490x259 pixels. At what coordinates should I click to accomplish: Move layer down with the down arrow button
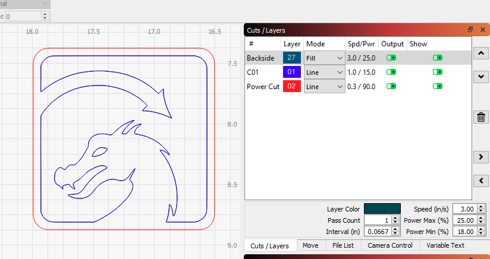(x=480, y=77)
